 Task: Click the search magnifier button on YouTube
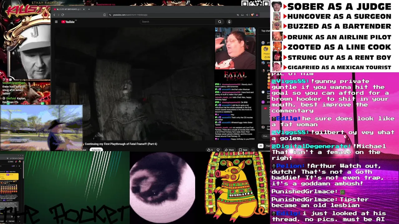click(220, 22)
